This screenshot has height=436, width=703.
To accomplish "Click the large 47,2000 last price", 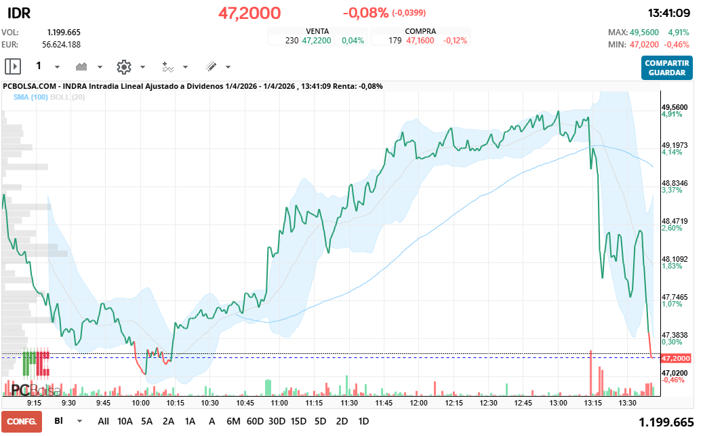I will [249, 13].
